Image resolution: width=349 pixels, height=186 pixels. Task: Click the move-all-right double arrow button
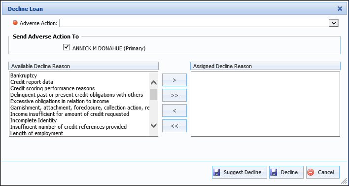click(174, 95)
